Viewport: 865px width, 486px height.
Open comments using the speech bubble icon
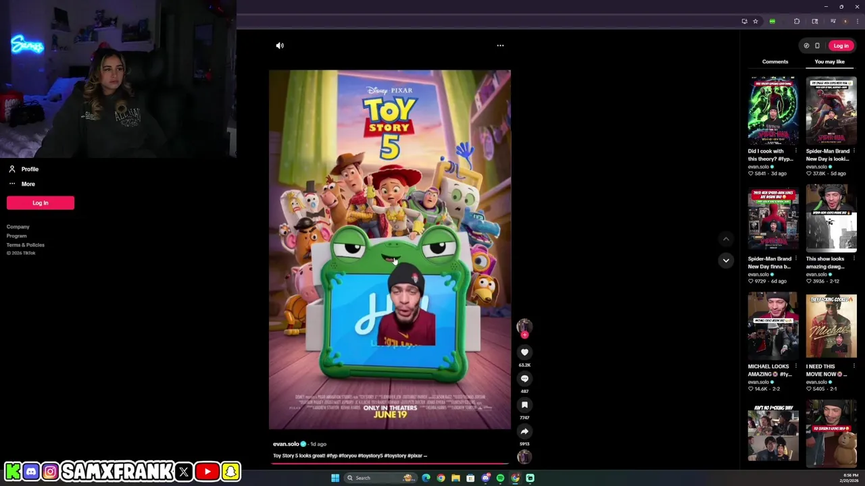tap(524, 379)
